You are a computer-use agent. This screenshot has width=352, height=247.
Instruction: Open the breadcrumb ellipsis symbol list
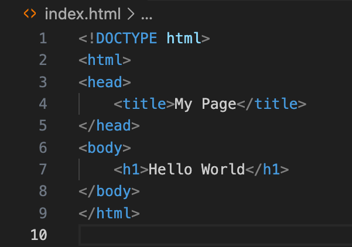coord(146,18)
